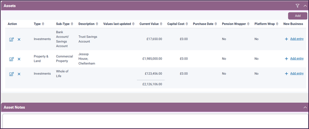This screenshot has width=309, height=129.
Task: Sort assets by Type column
Action: click(43, 24)
